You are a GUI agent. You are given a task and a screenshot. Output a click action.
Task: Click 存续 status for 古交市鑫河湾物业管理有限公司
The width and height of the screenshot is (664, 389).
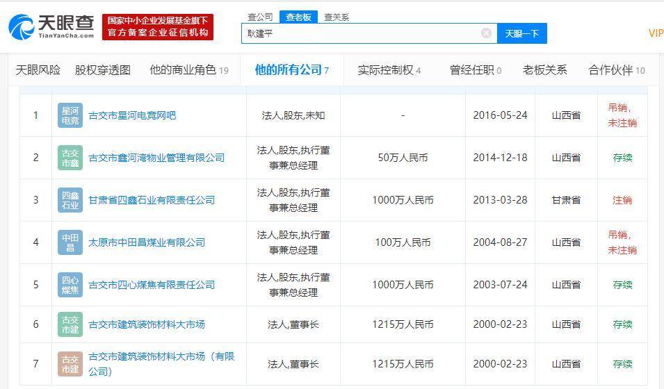click(622, 158)
